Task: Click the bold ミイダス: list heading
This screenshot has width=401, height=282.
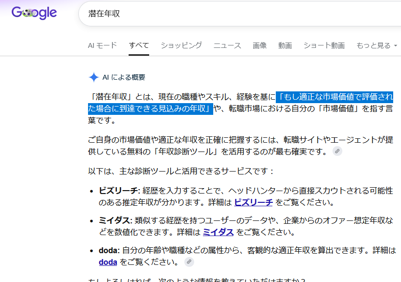Action: tap(115, 220)
